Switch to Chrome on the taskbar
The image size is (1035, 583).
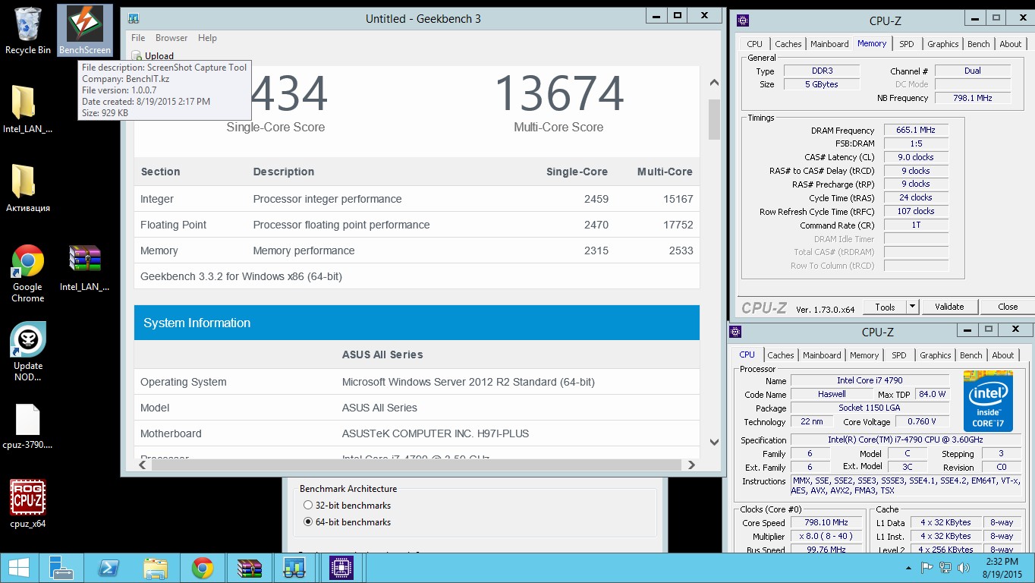(203, 568)
